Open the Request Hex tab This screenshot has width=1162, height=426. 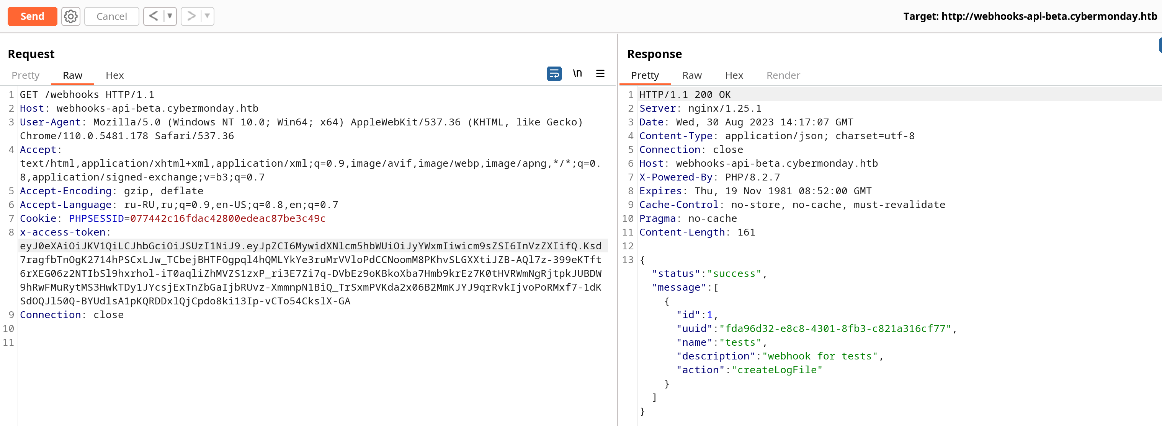[114, 76]
